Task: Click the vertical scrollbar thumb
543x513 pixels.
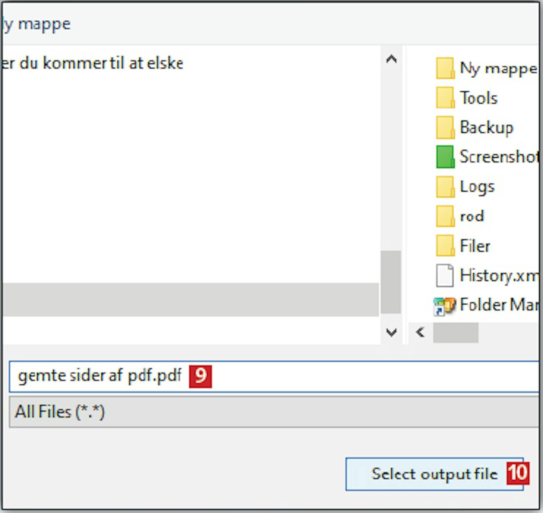Action: [x=391, y=282]
